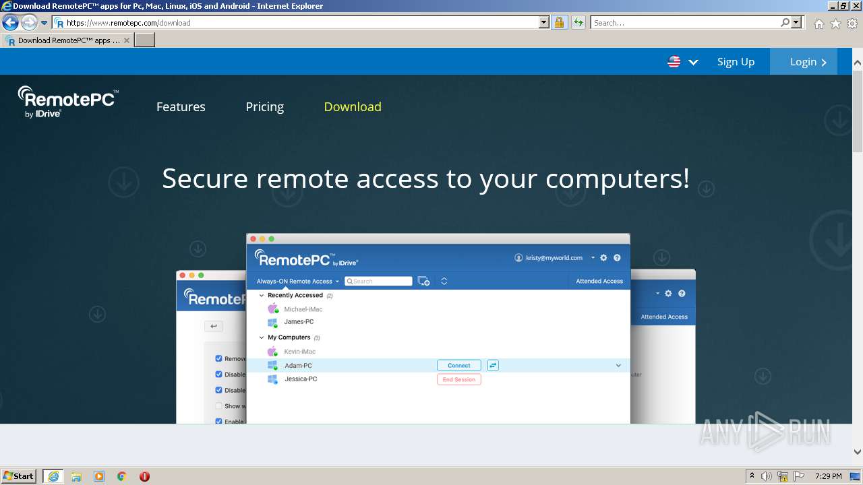Select the Adam-PC row

point(438,366)
